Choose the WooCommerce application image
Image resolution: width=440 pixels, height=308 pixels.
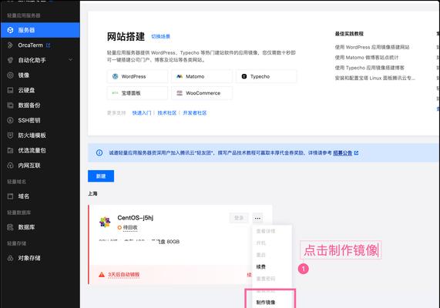pyautogui.click(x=202, y=93)
